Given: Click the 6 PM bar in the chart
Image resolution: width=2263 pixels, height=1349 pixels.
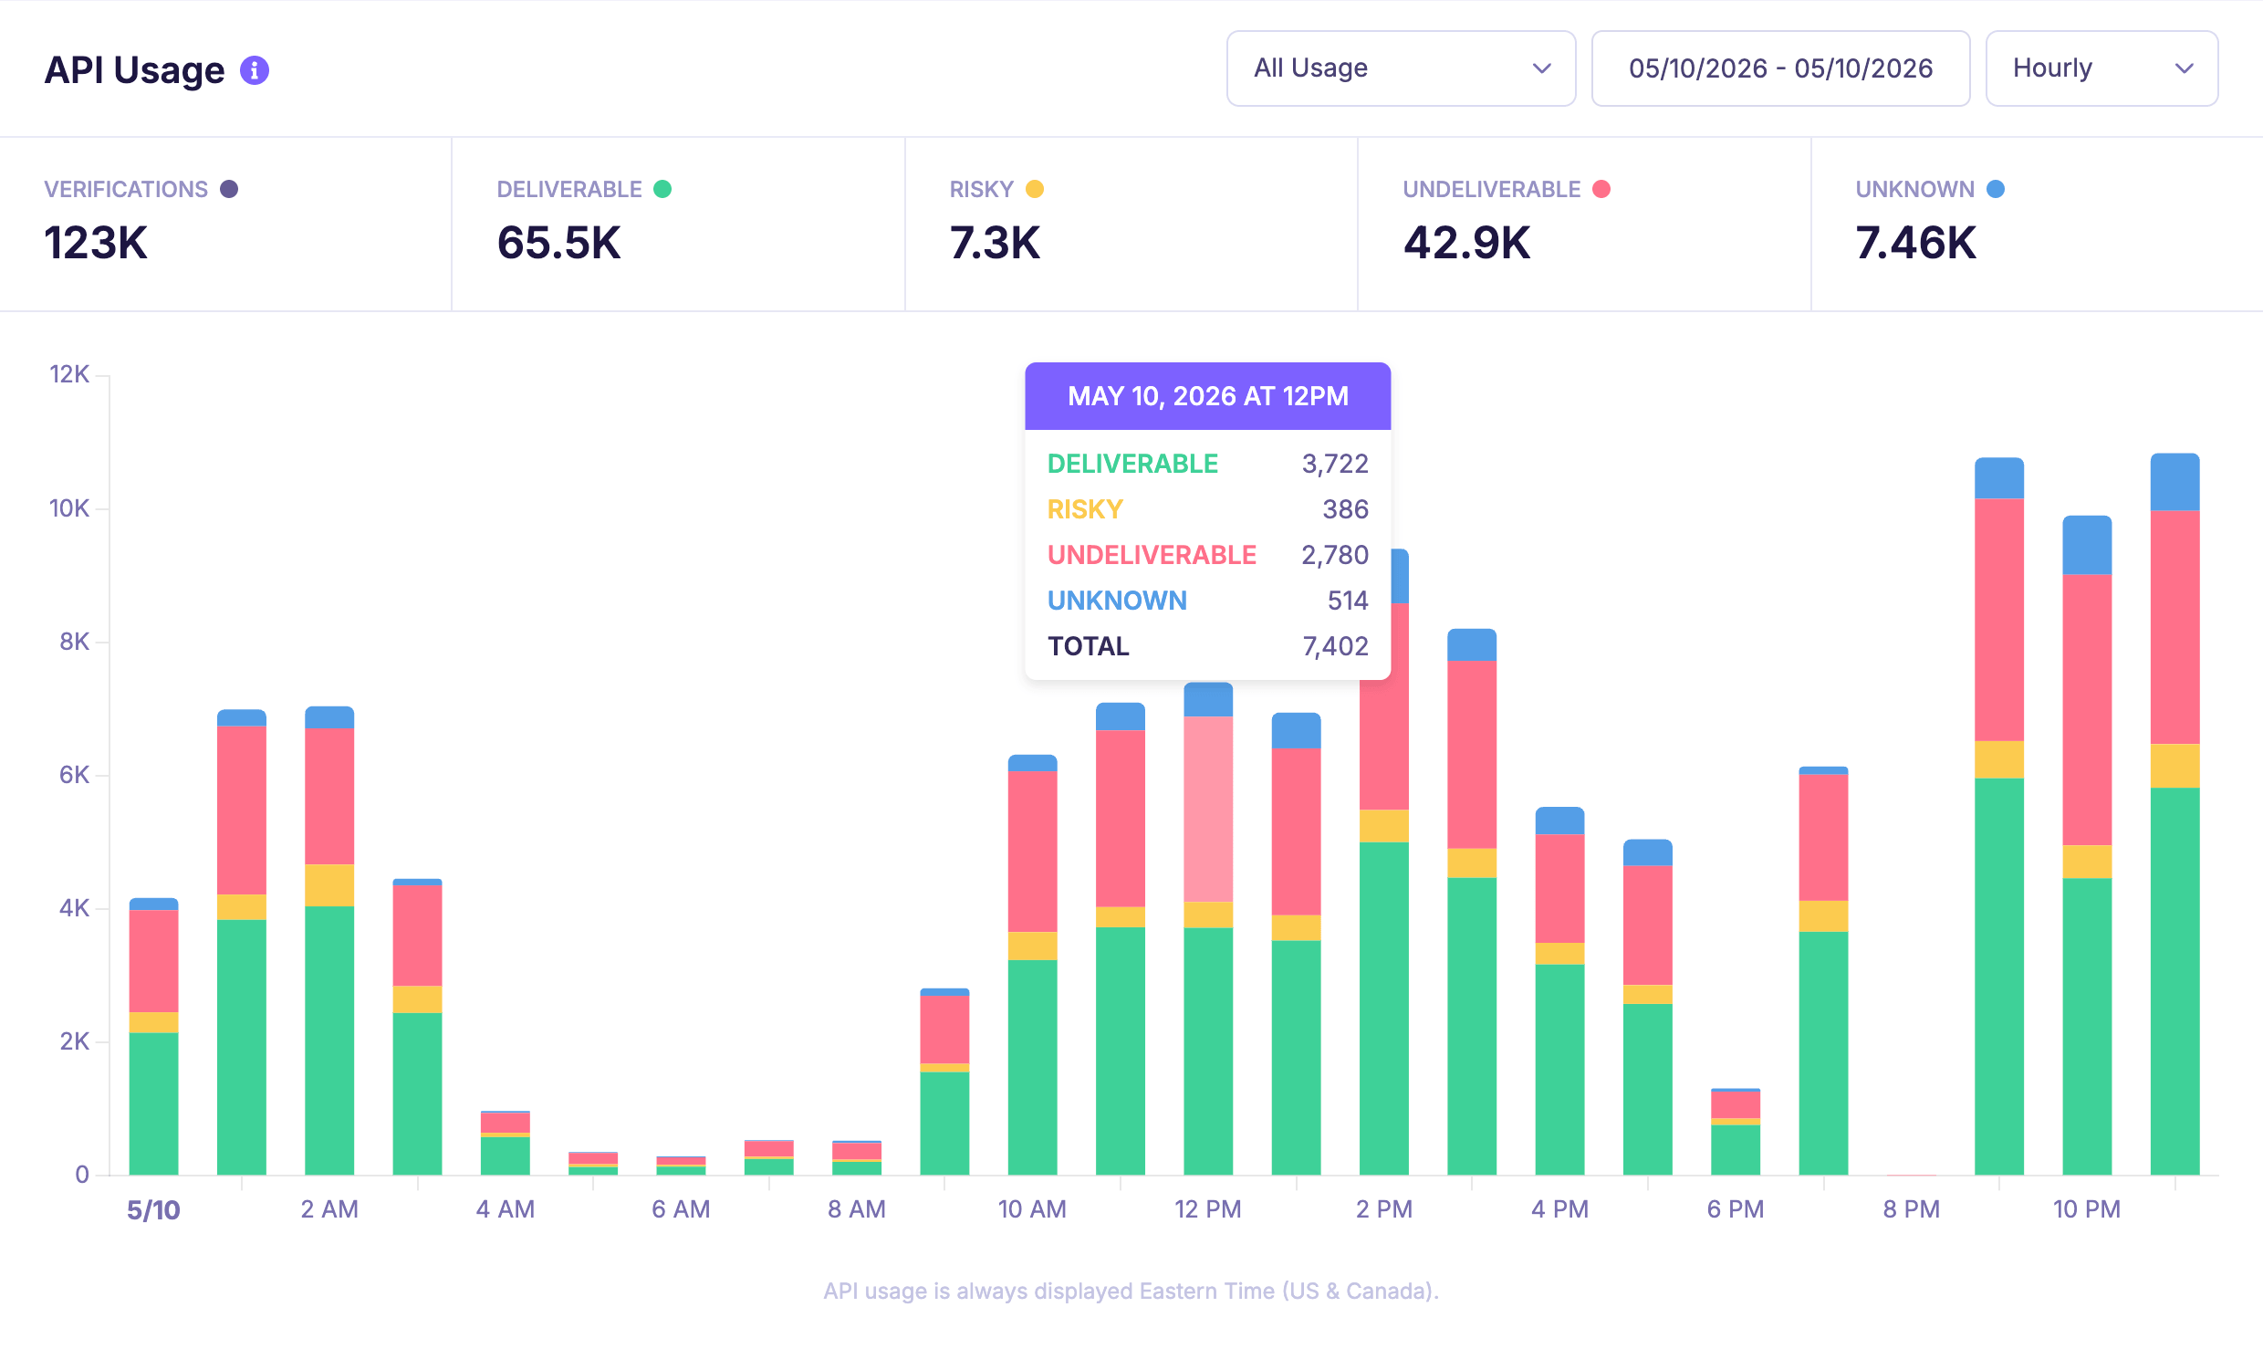Looking at the screenshot, I should point(1736,1132).
